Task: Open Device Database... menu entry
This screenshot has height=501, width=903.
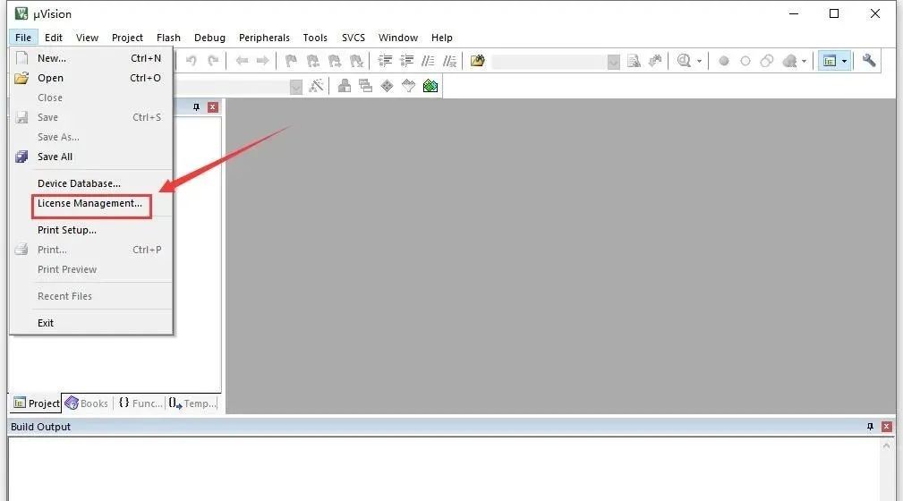Action: (91, 183)
